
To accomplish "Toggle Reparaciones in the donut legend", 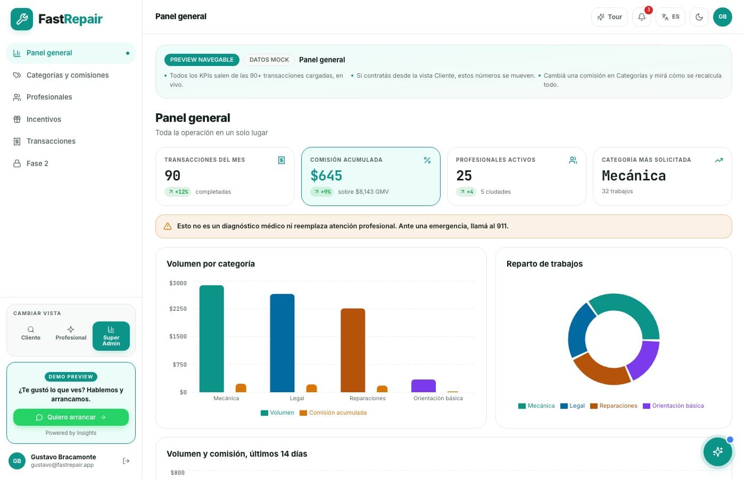I will 614,406.
